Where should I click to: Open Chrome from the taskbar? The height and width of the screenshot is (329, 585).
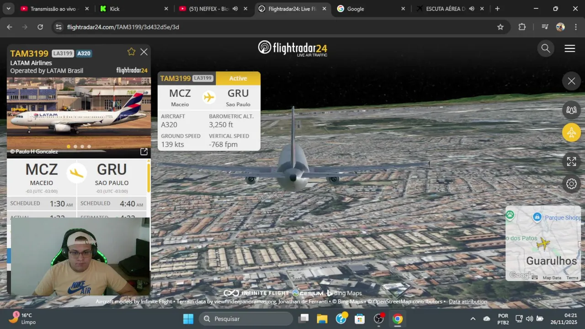[398, 318]
